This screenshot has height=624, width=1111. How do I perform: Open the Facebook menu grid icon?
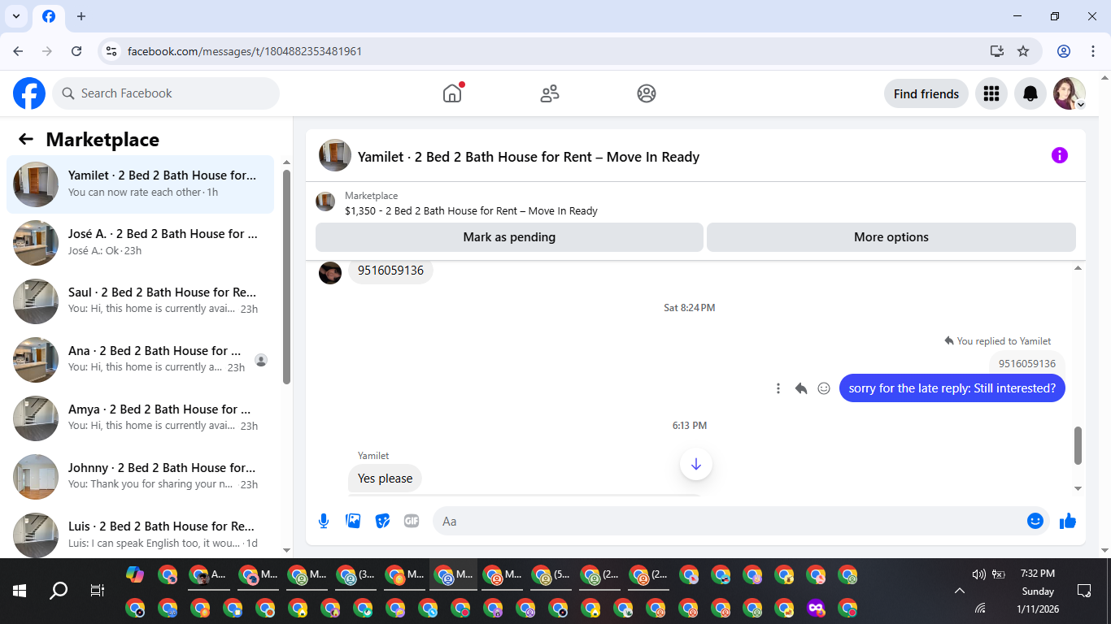991,93
